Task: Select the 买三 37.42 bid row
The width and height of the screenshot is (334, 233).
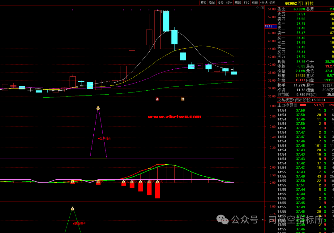Action: point(306,47)
